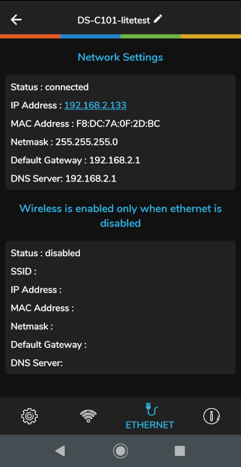The width and height of the screenshot is (241, 467).
Task: Tap Android recent apps square
Action: pos(180,451)
